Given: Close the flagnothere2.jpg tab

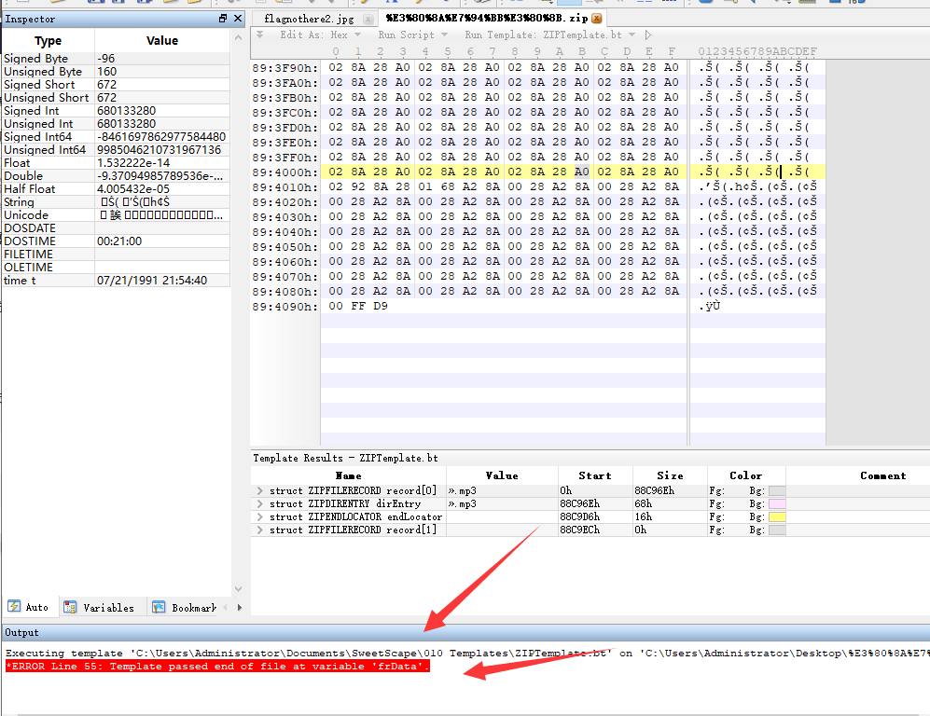Looking at the screenshot, I should (x=368, y=19).
